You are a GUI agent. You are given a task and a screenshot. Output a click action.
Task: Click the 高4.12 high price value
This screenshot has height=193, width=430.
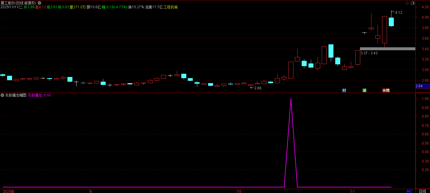41,7
